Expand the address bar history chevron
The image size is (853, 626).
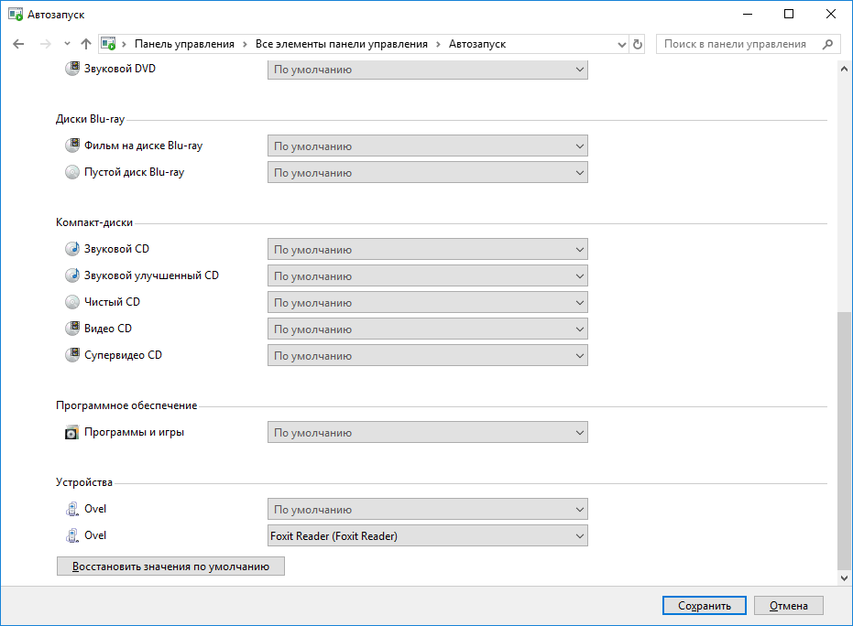click(622, 45)
